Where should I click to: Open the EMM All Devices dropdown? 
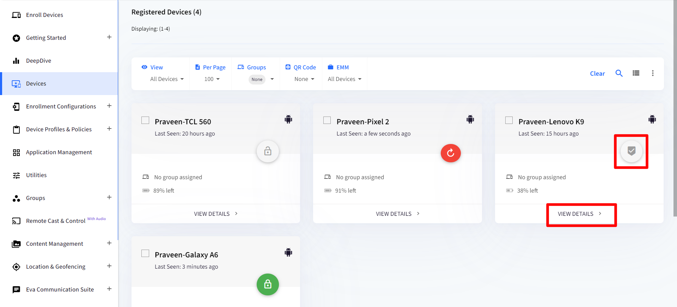point(344,79)
